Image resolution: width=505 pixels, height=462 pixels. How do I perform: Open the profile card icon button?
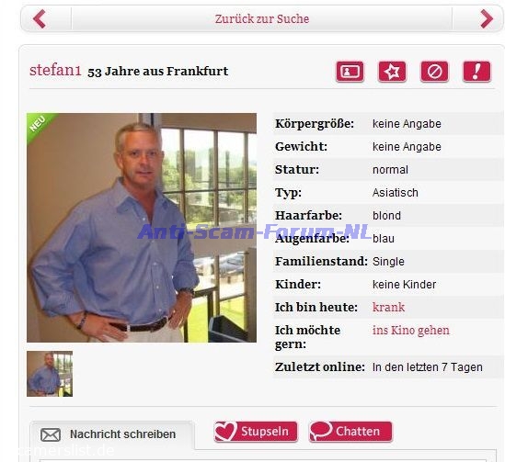350,72
